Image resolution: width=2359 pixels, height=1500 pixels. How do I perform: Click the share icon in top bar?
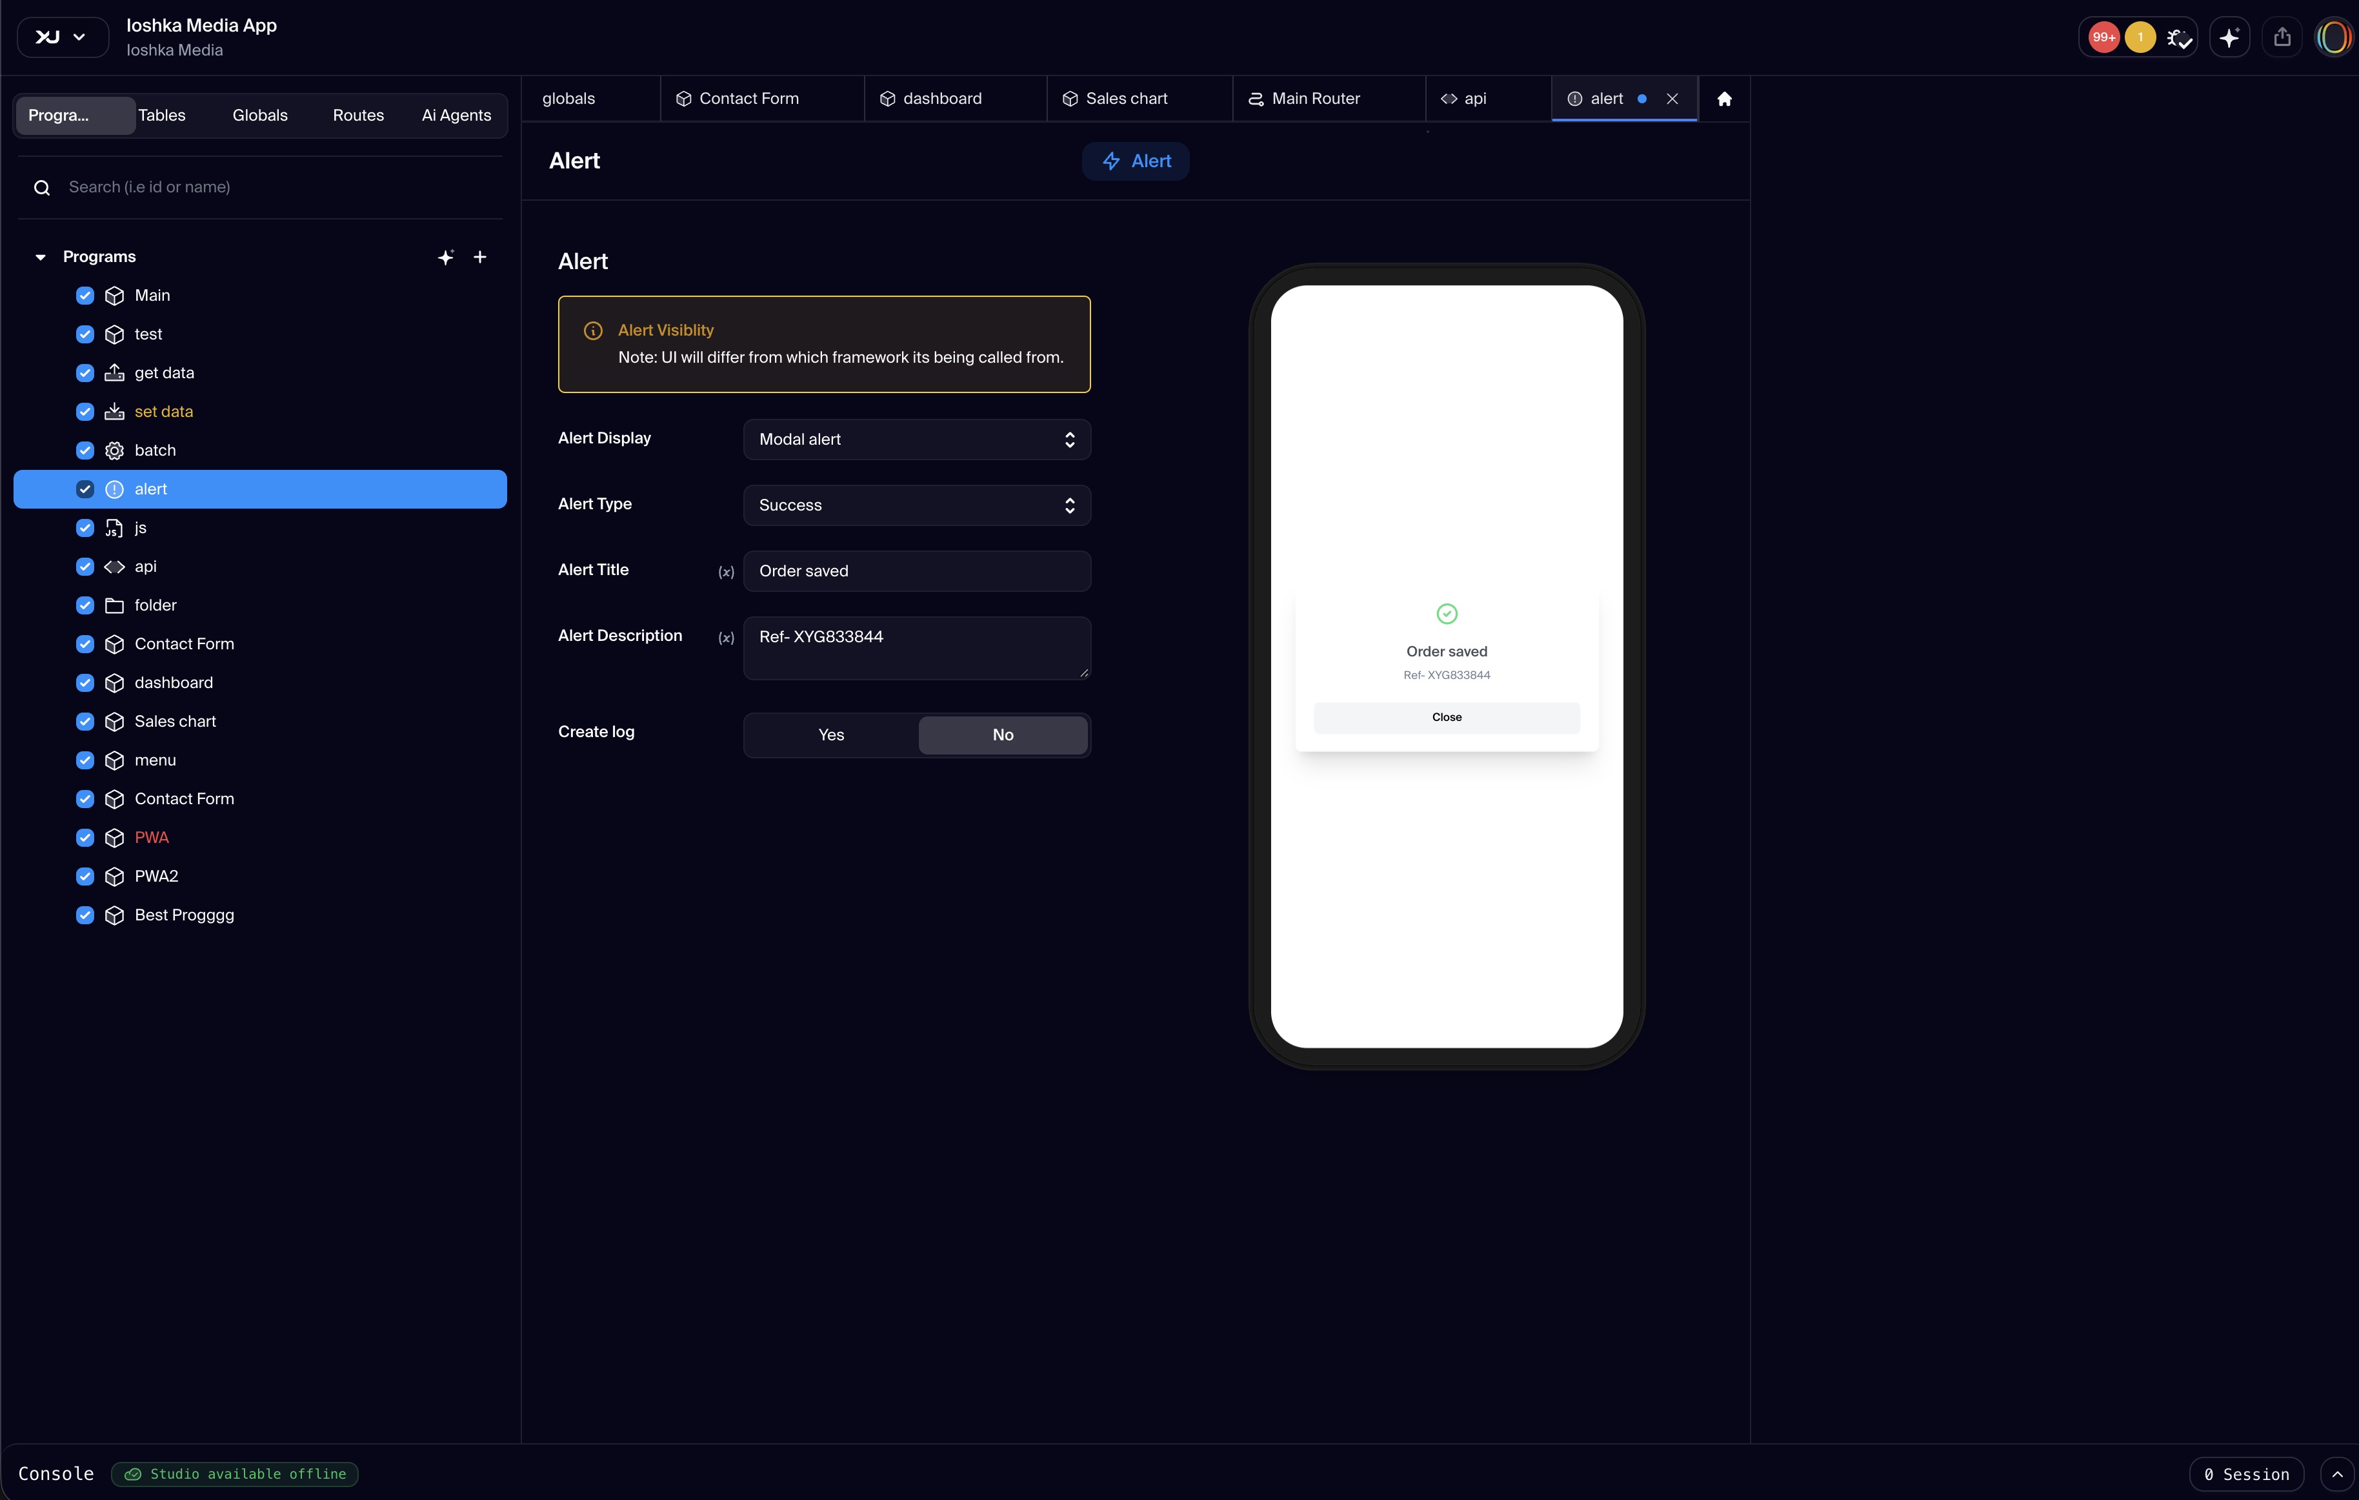[2282, 37]
